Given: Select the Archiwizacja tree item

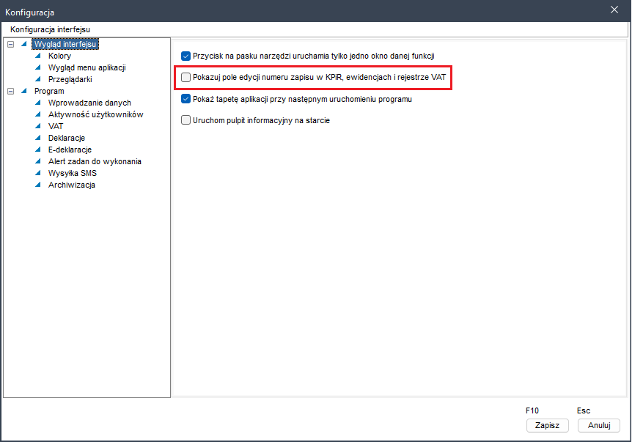Looking at the screenshot, I should (72, 185).
